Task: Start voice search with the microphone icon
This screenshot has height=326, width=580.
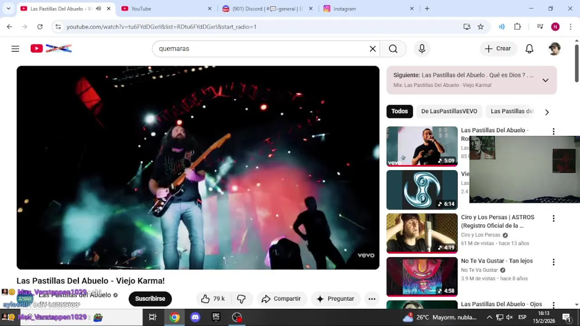Action: [422, 49]
